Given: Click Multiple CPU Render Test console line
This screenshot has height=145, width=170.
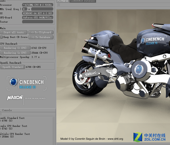Looking at the screenshot, I should [x=15, y=134].
